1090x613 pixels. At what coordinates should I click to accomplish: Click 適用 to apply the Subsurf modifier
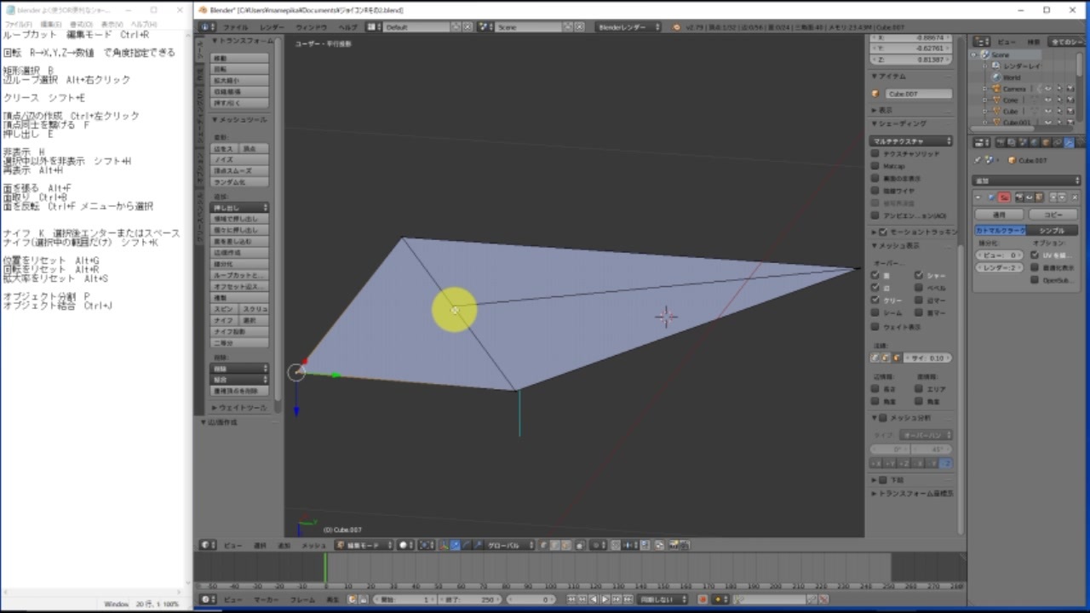point(999,215)
